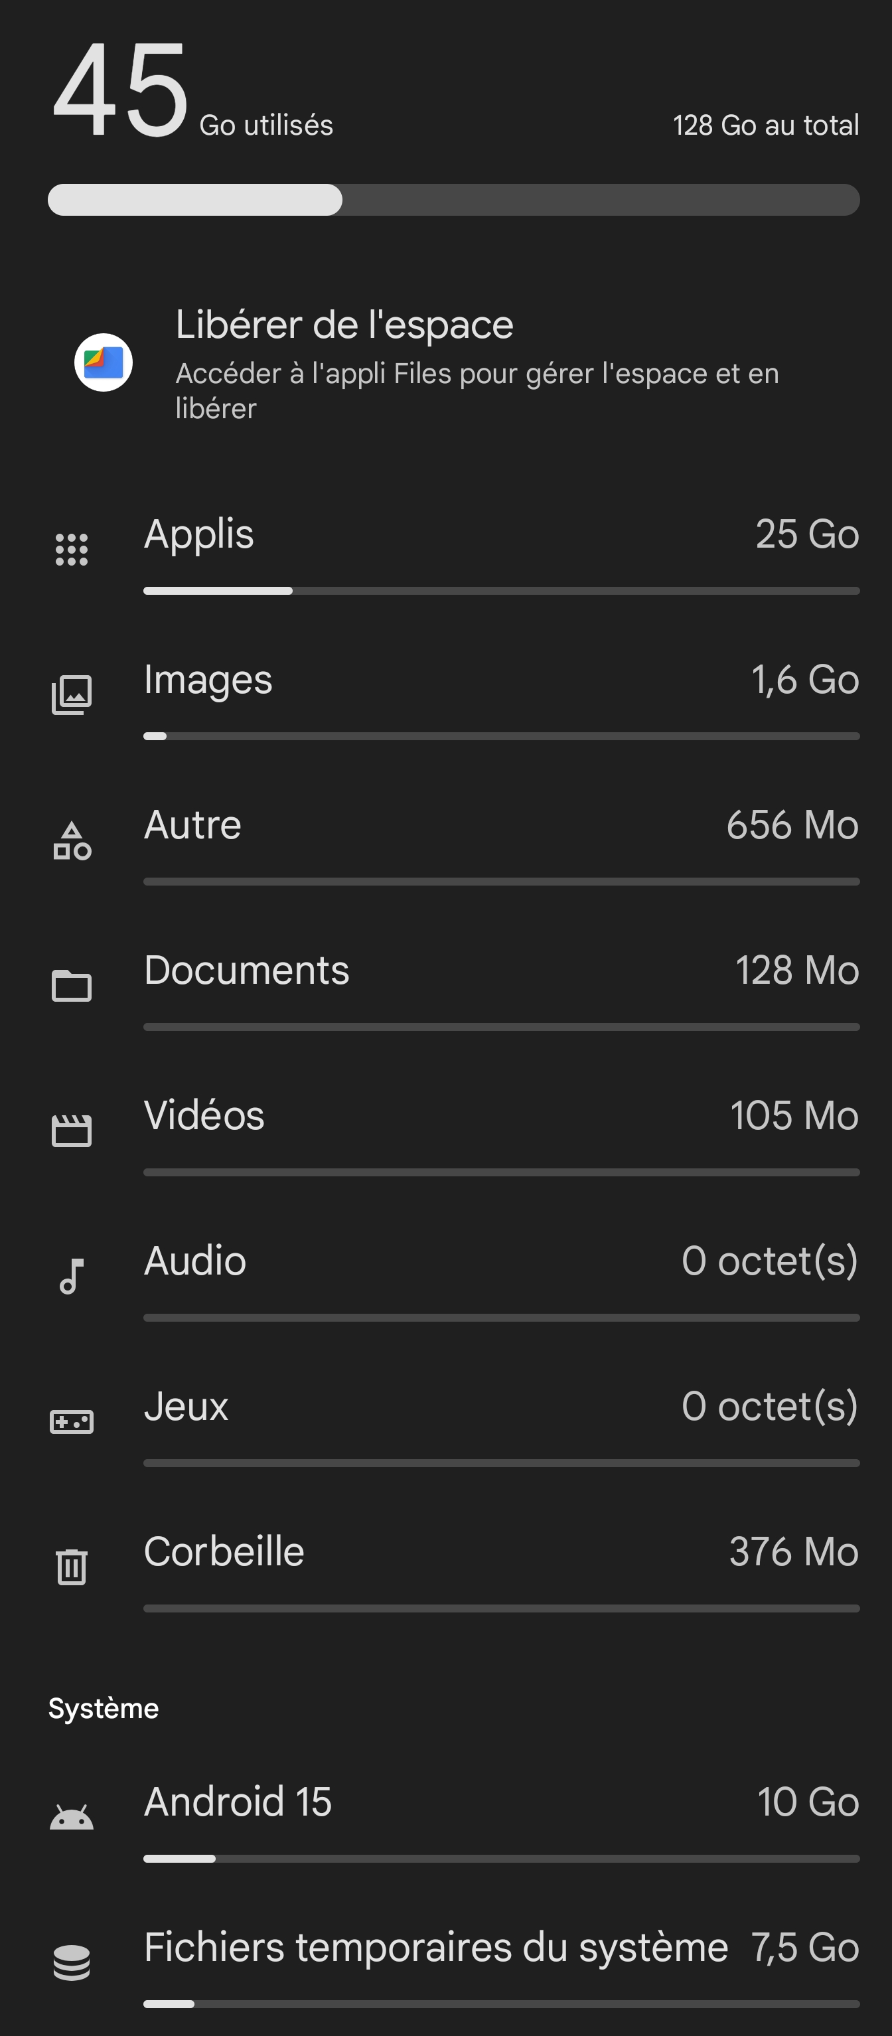Tap the Corbeille trash icon

[x=72, y=1567]
